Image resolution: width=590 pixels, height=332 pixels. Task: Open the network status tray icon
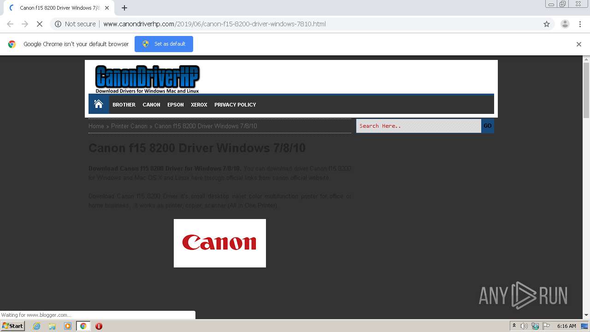pos(535,326)
